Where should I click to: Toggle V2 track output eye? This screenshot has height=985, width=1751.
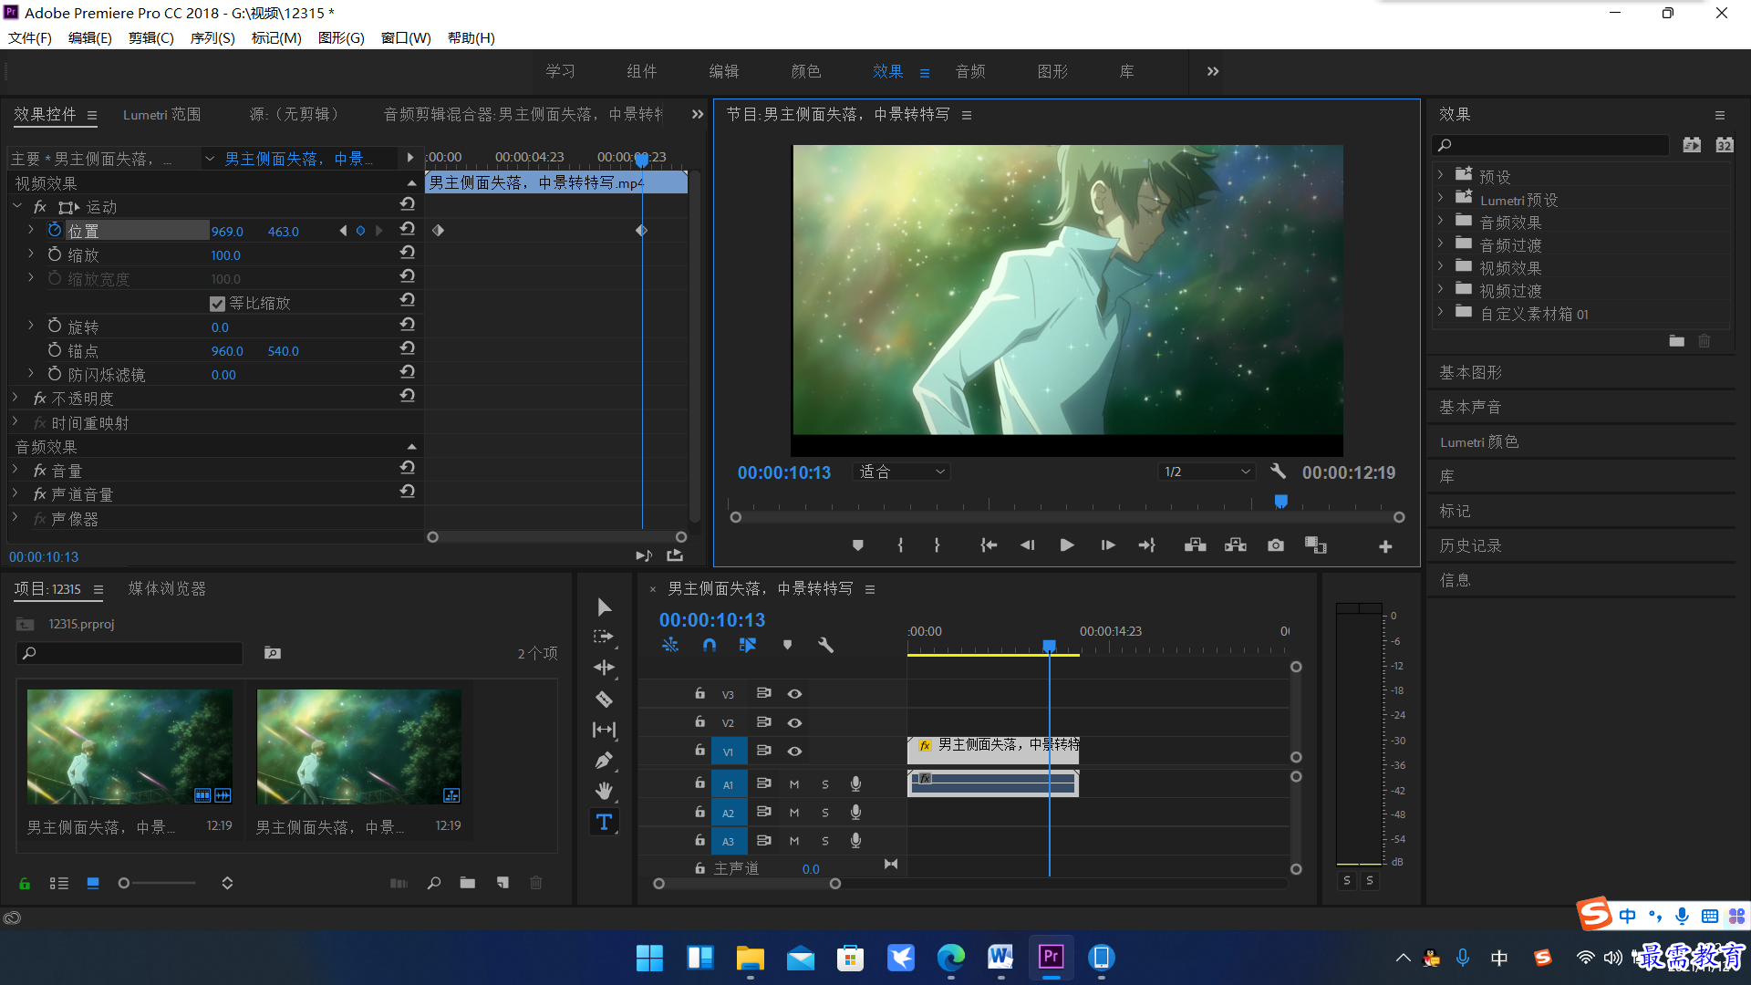(794, 722)
